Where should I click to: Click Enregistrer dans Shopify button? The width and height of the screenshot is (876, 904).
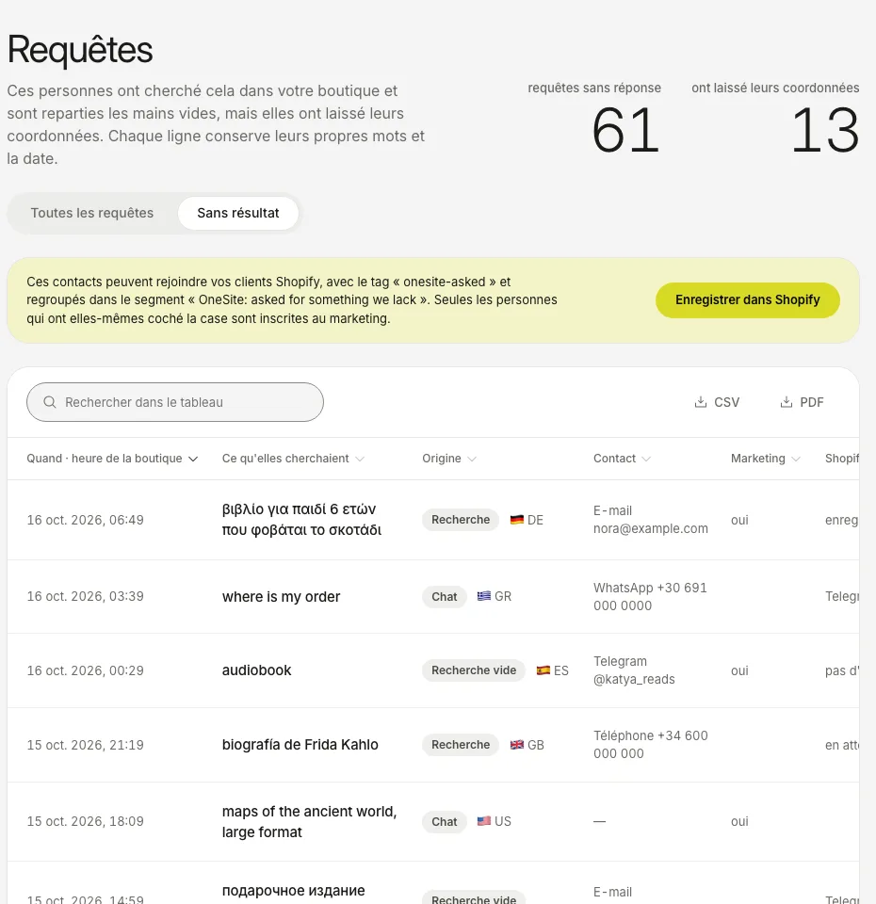point(747,299)
